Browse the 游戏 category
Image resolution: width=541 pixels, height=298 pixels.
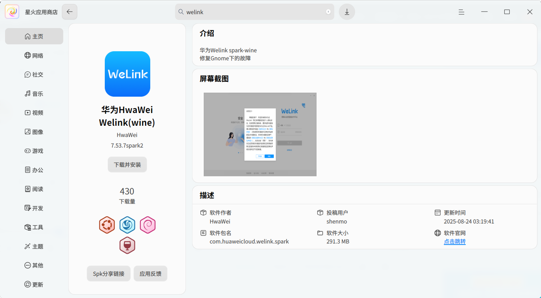(34, 151)
